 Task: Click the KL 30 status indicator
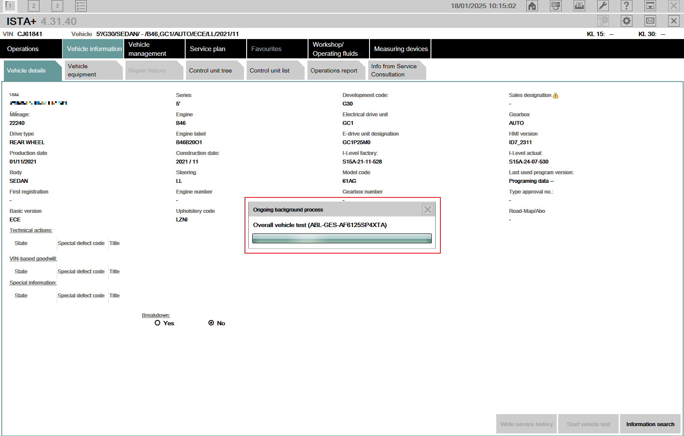tap(652, 34)
